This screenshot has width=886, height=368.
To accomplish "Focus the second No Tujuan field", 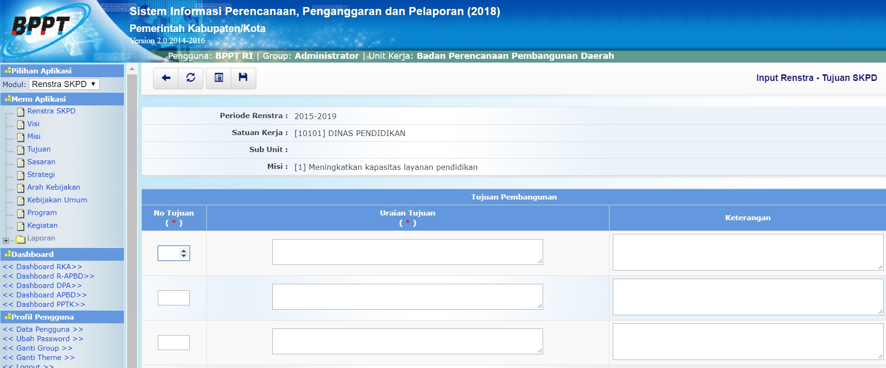I will [x=174, y=298].
